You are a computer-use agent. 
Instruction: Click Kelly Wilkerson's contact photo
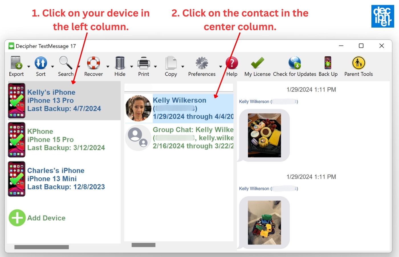(138, 108)
